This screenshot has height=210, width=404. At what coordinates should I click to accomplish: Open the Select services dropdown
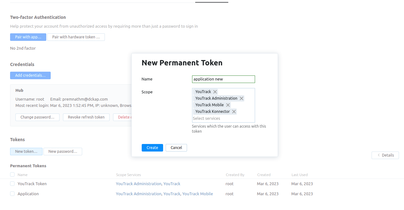207,118
